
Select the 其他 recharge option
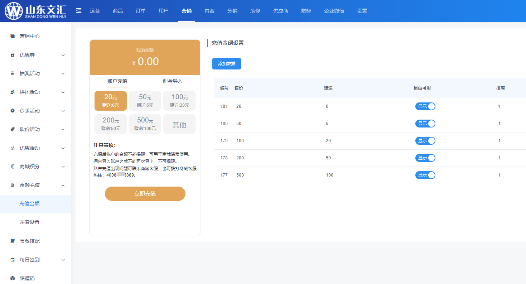179,124
